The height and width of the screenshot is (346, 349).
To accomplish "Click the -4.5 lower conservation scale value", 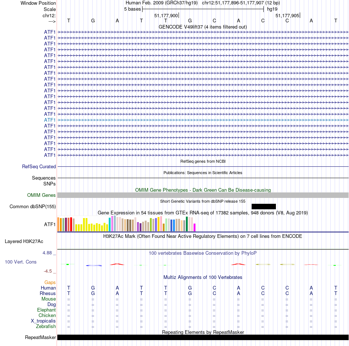I will [48, 271].
